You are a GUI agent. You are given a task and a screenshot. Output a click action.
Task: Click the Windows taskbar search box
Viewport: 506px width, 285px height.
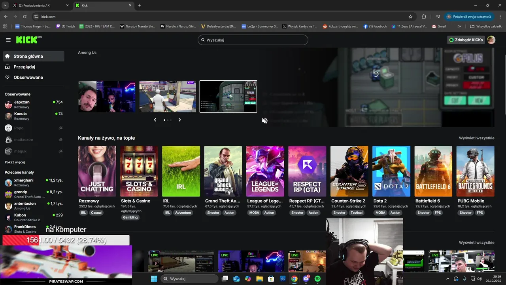click(x=190, y=279)
